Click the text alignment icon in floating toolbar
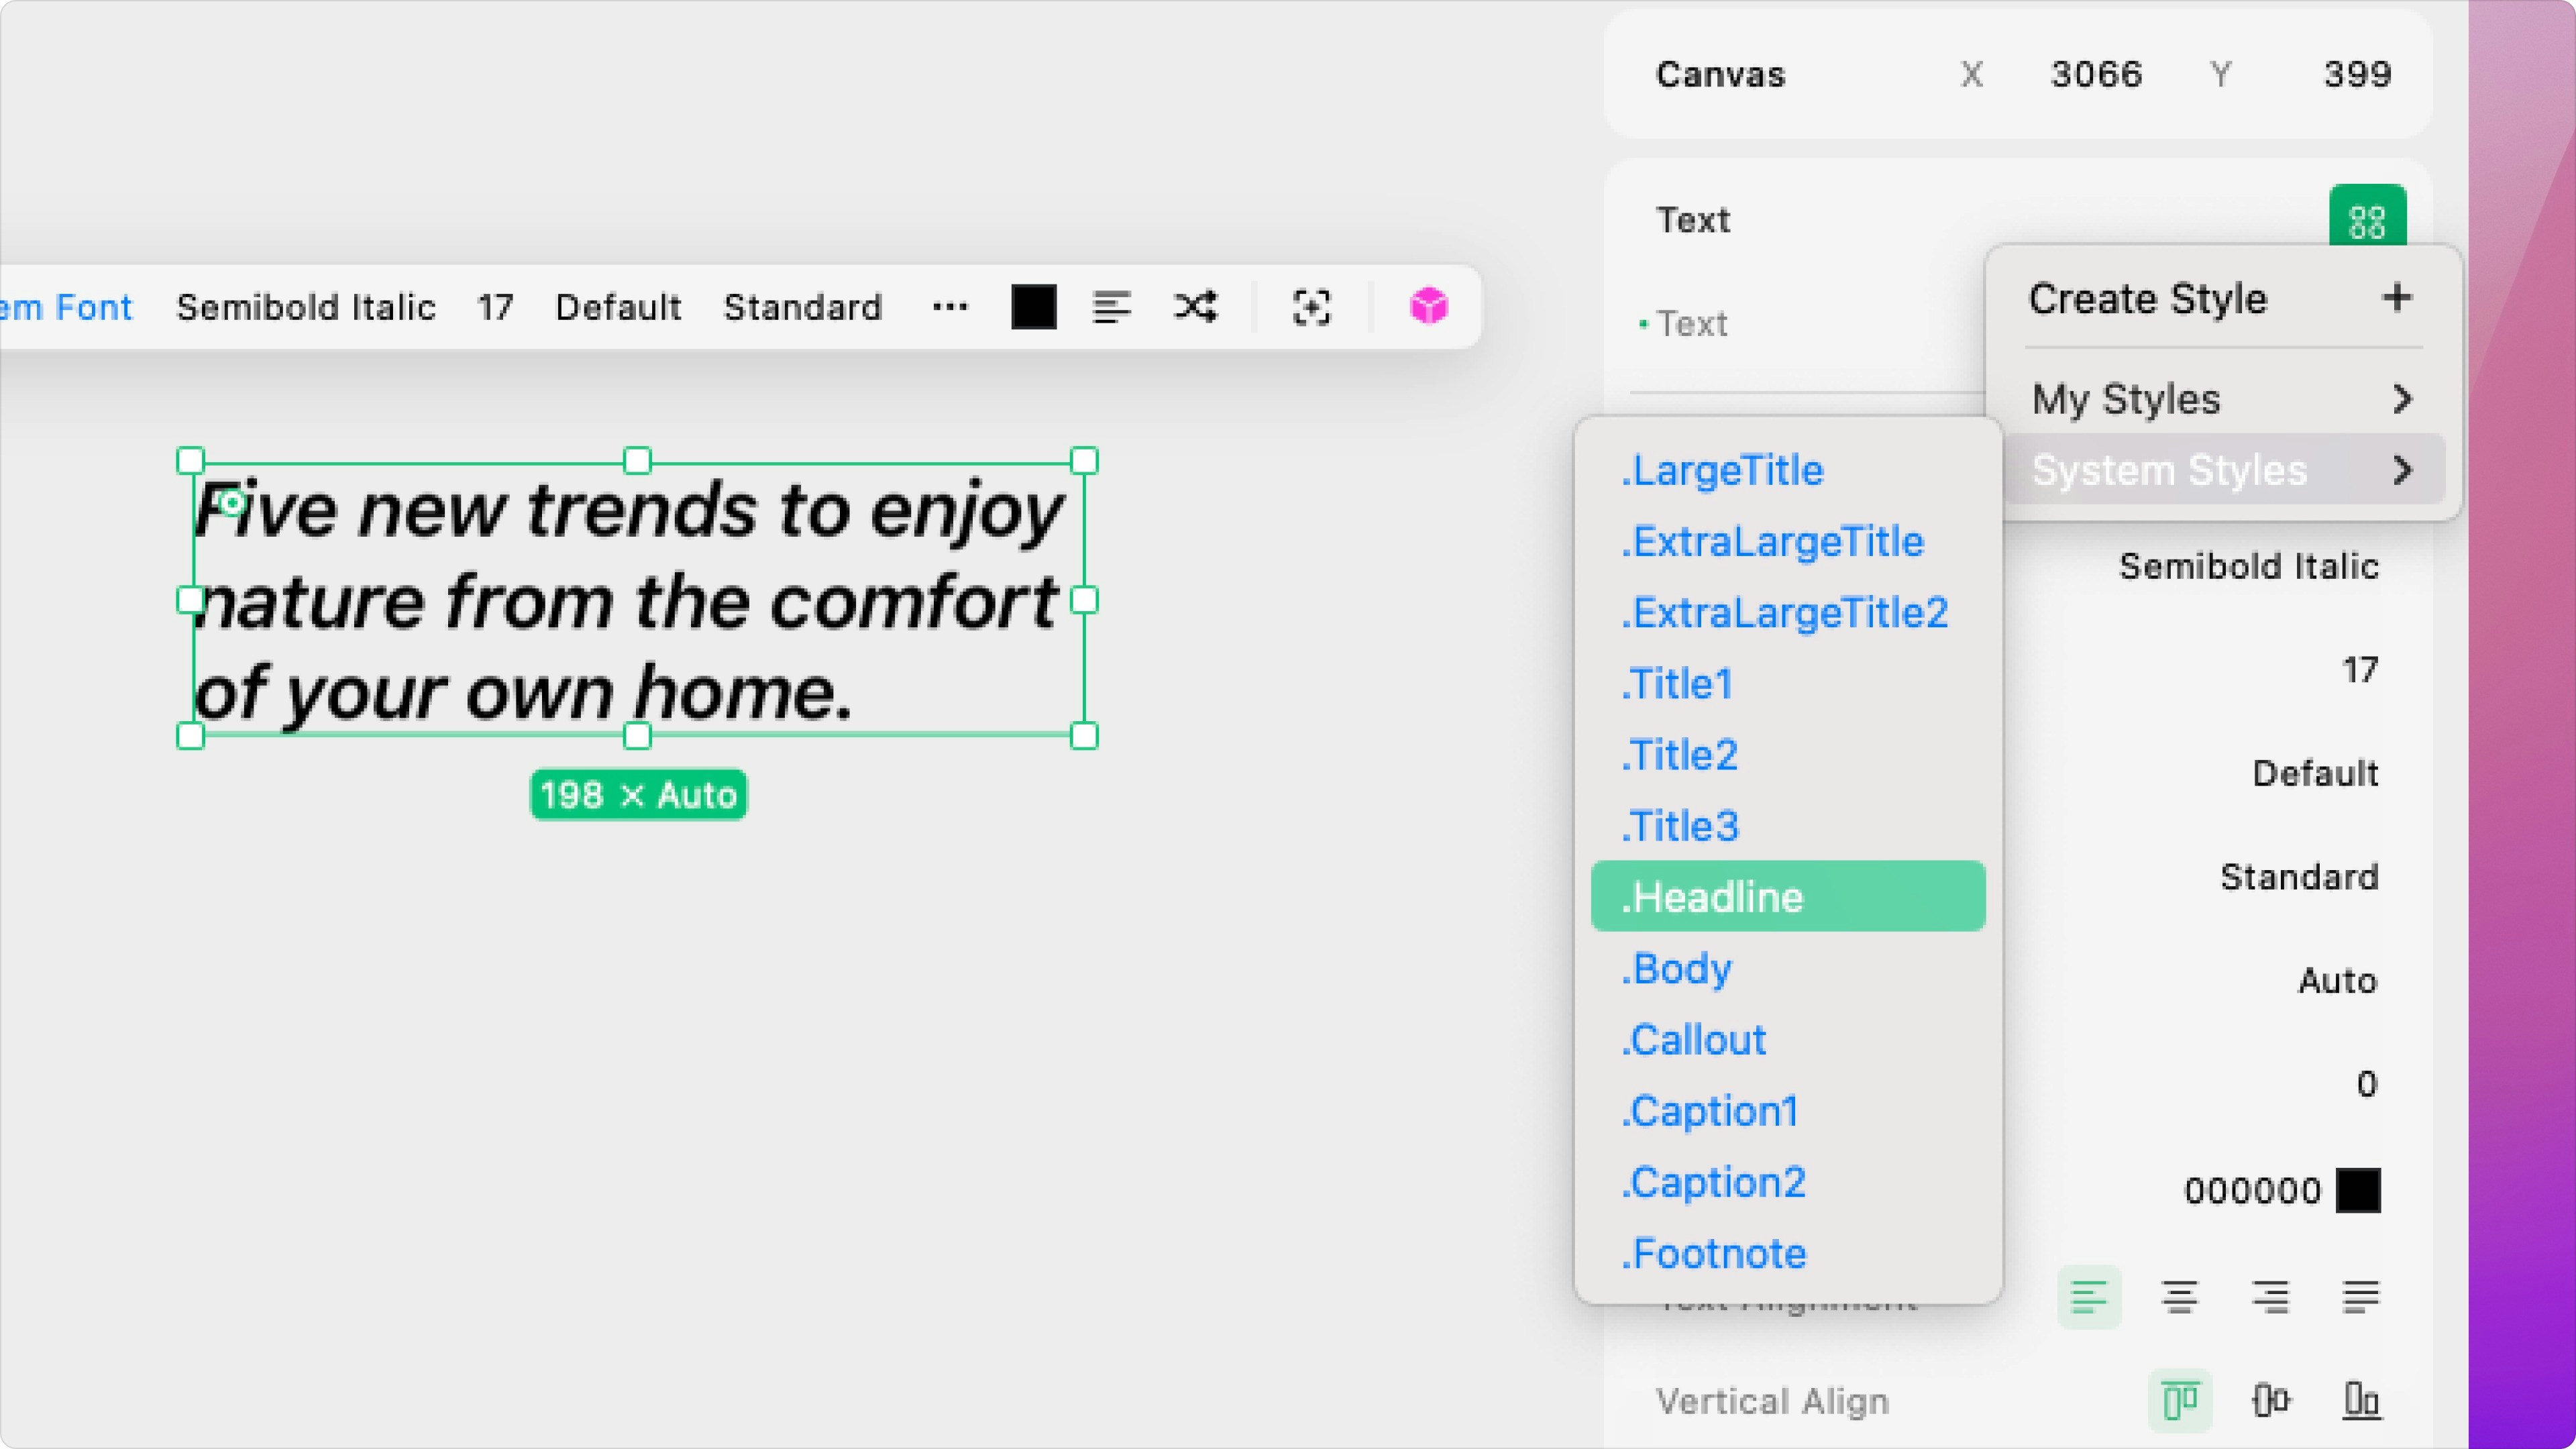The image size is (2576, 1449). pyautogui.click(x=1111, y=306)
